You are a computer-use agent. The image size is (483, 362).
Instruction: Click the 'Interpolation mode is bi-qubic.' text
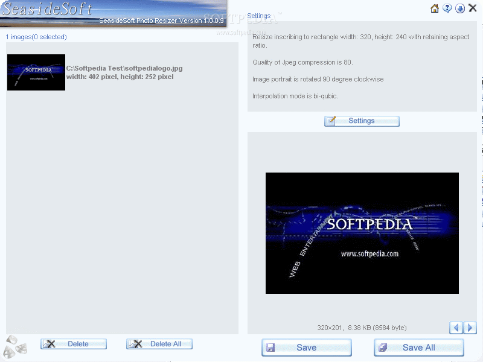point(295,97)
